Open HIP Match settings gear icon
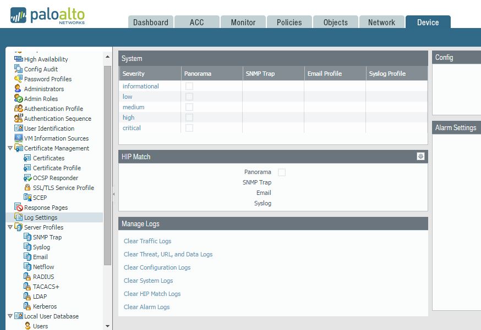The width and height of the screenshot is (481, 330). [x=420, y=156]
